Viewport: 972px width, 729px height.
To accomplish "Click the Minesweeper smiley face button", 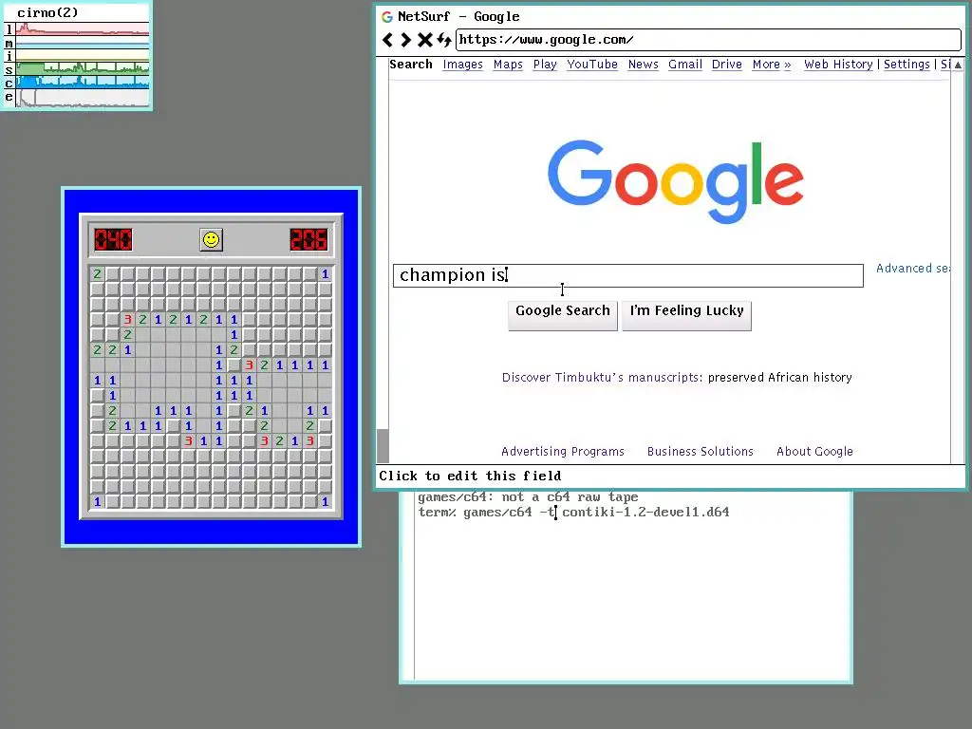I will tap(212, 239).
